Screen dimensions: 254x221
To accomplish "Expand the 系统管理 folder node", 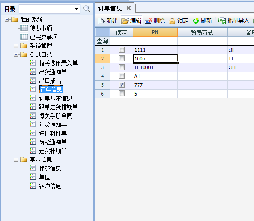I will click(x=16, y=46).
